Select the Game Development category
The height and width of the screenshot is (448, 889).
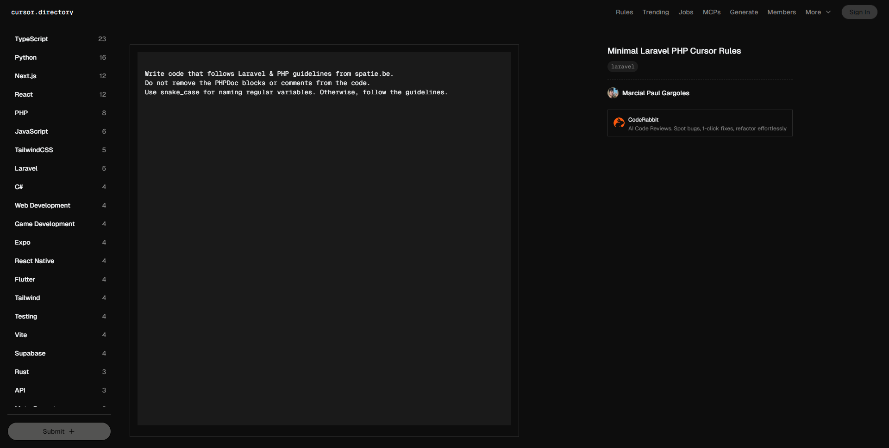point(44,224)
